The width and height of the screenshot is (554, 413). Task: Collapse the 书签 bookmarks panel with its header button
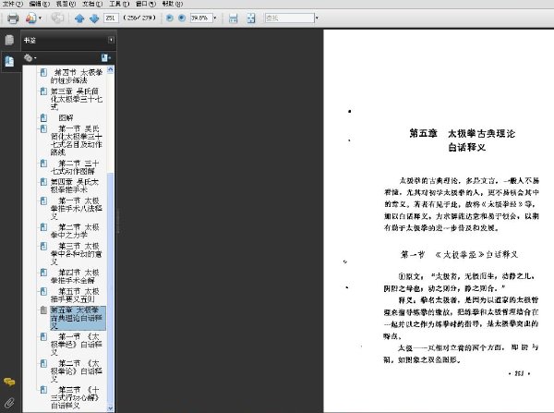[111, 40]
